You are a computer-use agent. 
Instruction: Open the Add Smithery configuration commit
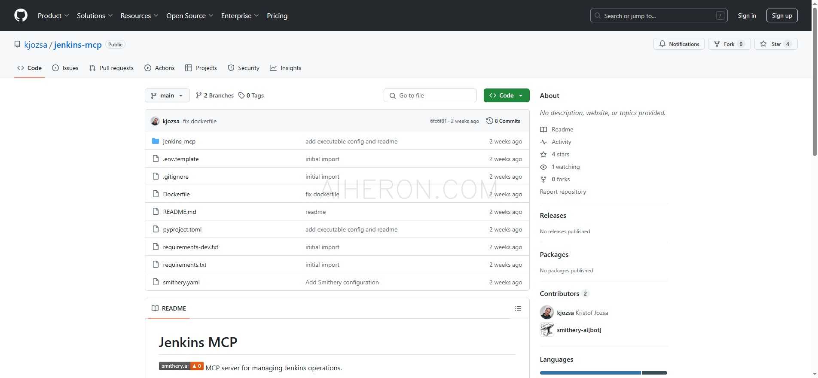pos(342,282)
